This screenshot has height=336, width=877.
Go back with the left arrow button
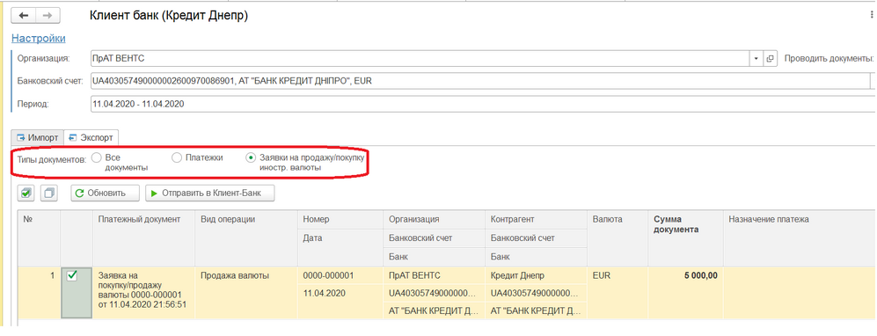pos(24,16)
